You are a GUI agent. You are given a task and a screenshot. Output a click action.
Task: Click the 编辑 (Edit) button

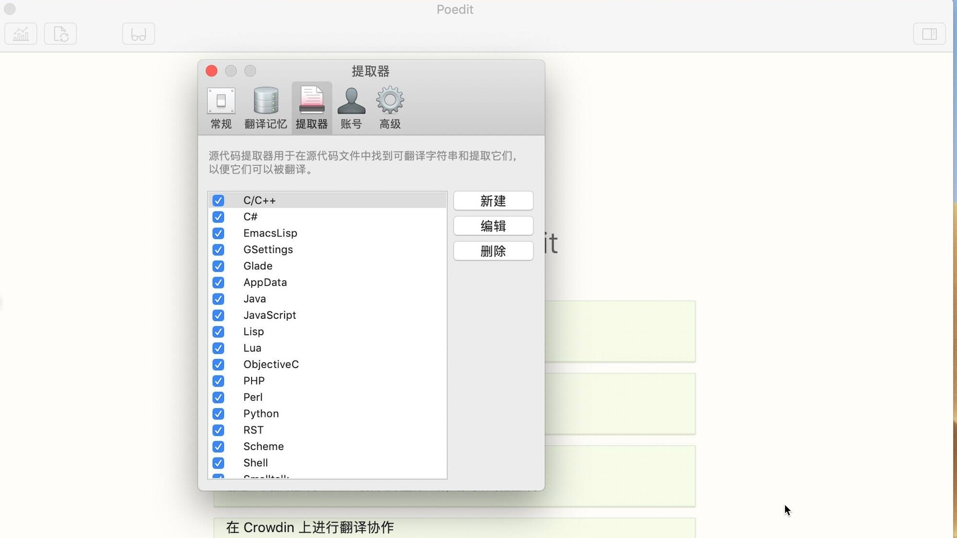coord(493,226)
